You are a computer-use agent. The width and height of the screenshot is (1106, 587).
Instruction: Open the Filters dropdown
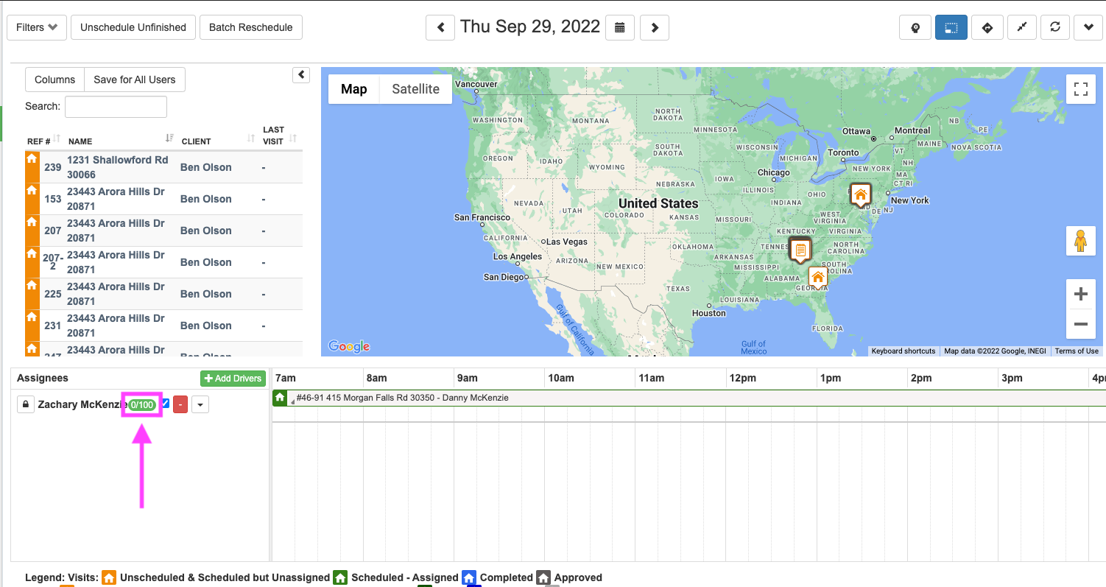coord(37,27)
